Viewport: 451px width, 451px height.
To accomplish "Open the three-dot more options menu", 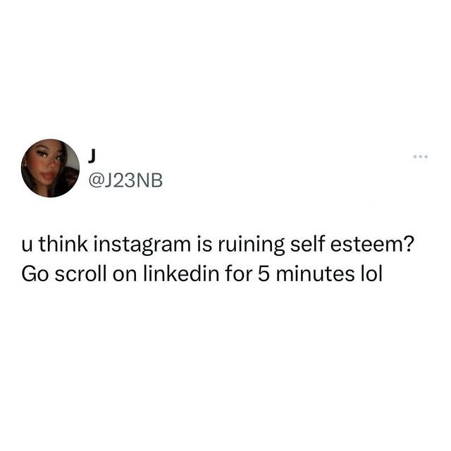I will point(421,156).
